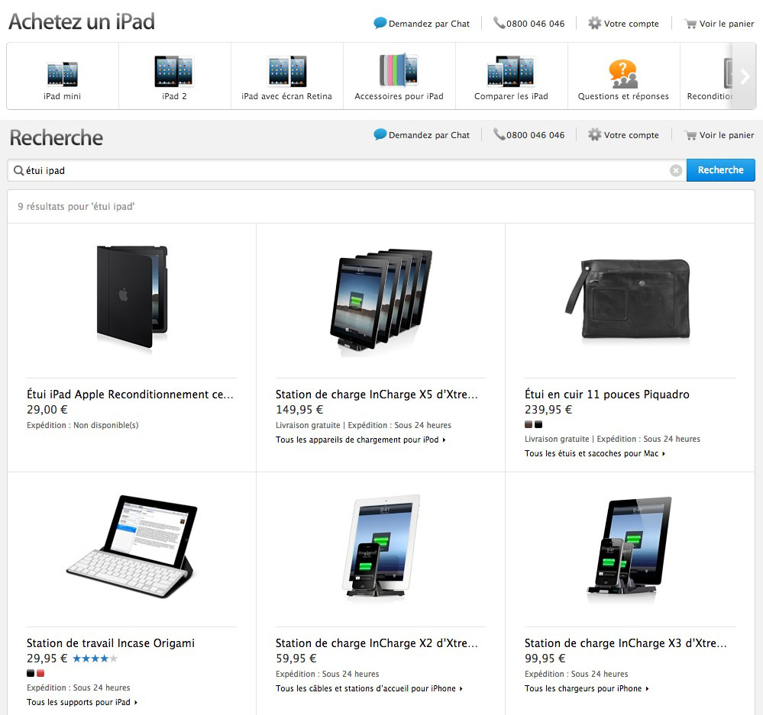Screen dimensions: 763x715
Task: Open Accessoires pour iPad
Action: point(399,76)
